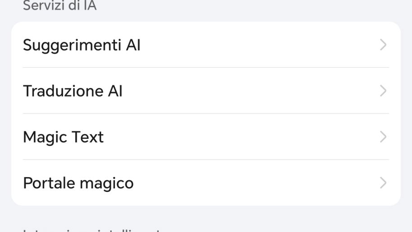Click the Portale magico label text

[x=78, y=183]
